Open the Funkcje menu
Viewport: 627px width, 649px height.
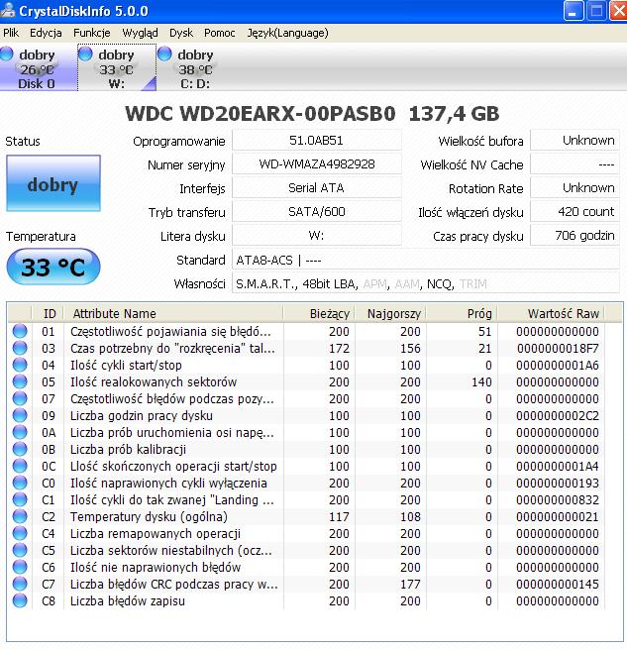click(92, 33)
